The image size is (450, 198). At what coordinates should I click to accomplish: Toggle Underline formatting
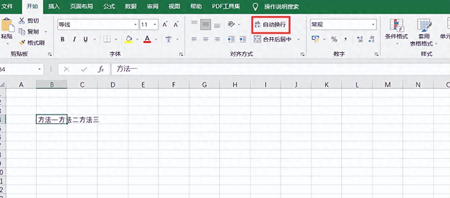(85, 39)
